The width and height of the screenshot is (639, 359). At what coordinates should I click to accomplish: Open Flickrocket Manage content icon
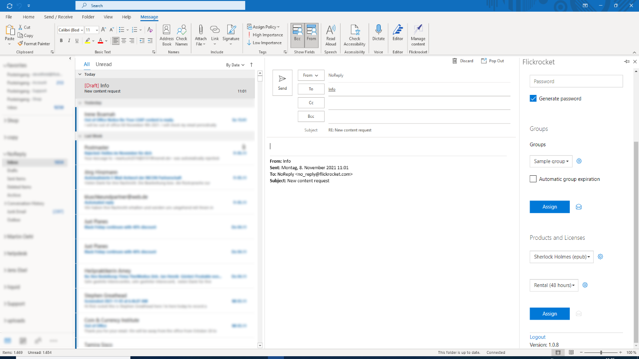(x=418, y=31)
